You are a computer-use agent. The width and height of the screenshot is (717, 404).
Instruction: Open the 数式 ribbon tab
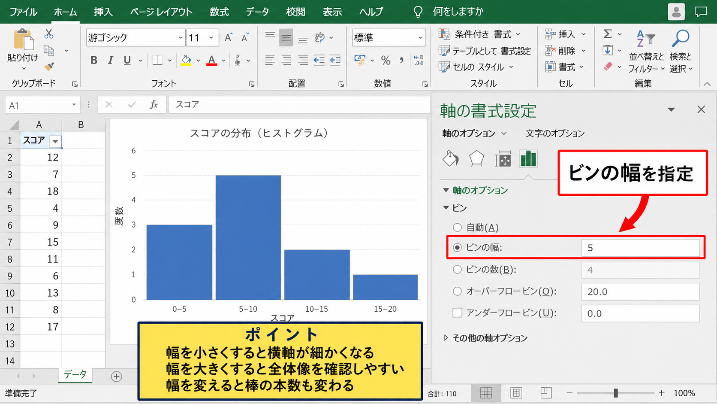219,12
